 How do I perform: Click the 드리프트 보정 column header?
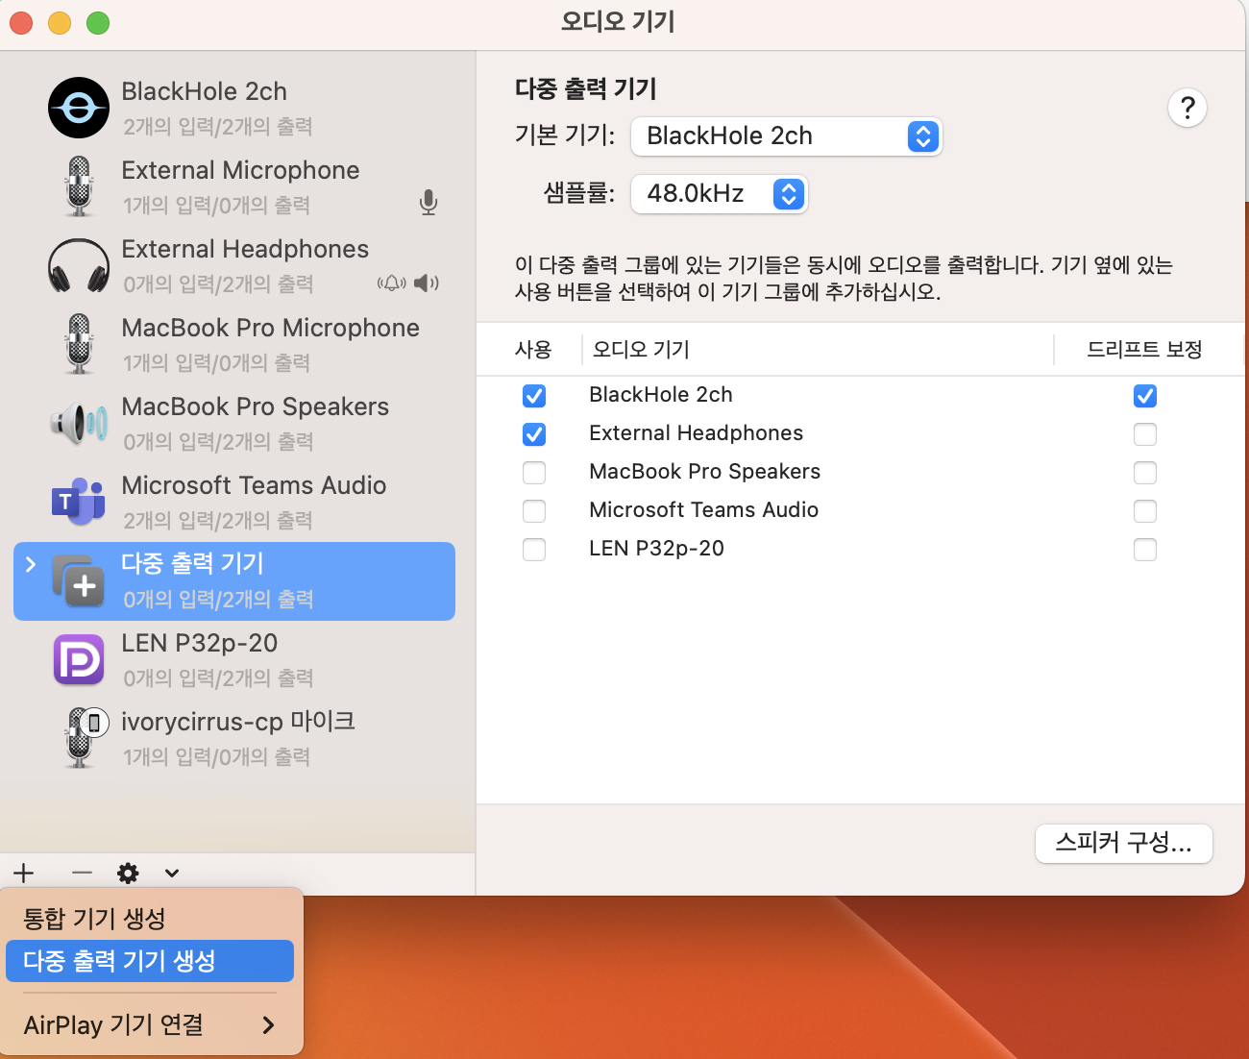[x=1144, y=350]
